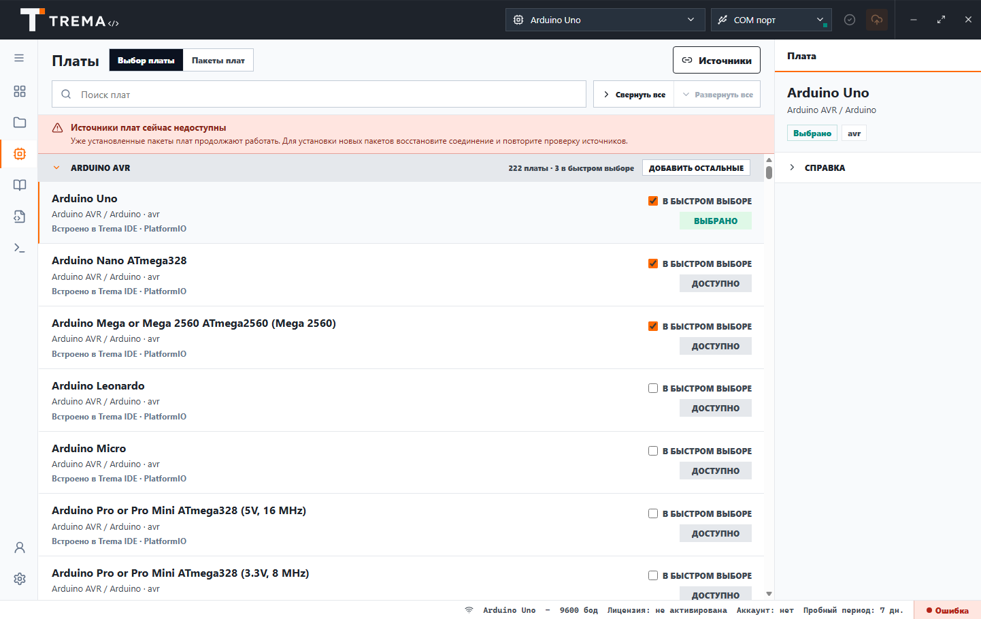Enable quick select for Arduino Micro
Screen dimensions: 981x619
point(653,451)
